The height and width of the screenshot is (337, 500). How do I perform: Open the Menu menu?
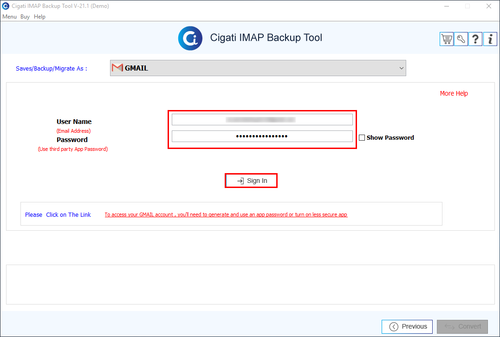[9, 17]
